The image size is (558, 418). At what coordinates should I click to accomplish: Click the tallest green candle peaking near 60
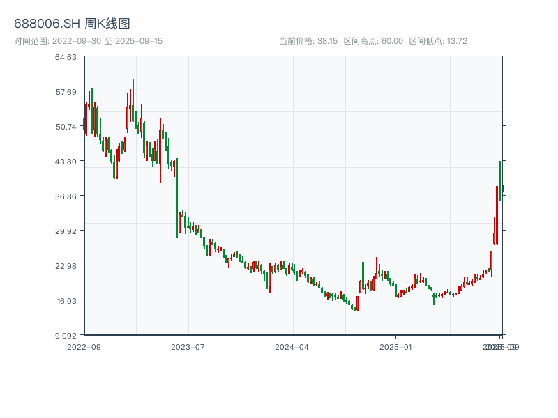click(133, 98)
